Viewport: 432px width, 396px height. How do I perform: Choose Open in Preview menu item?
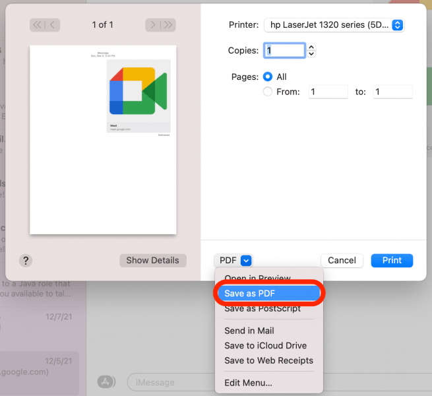pos(257,278)
